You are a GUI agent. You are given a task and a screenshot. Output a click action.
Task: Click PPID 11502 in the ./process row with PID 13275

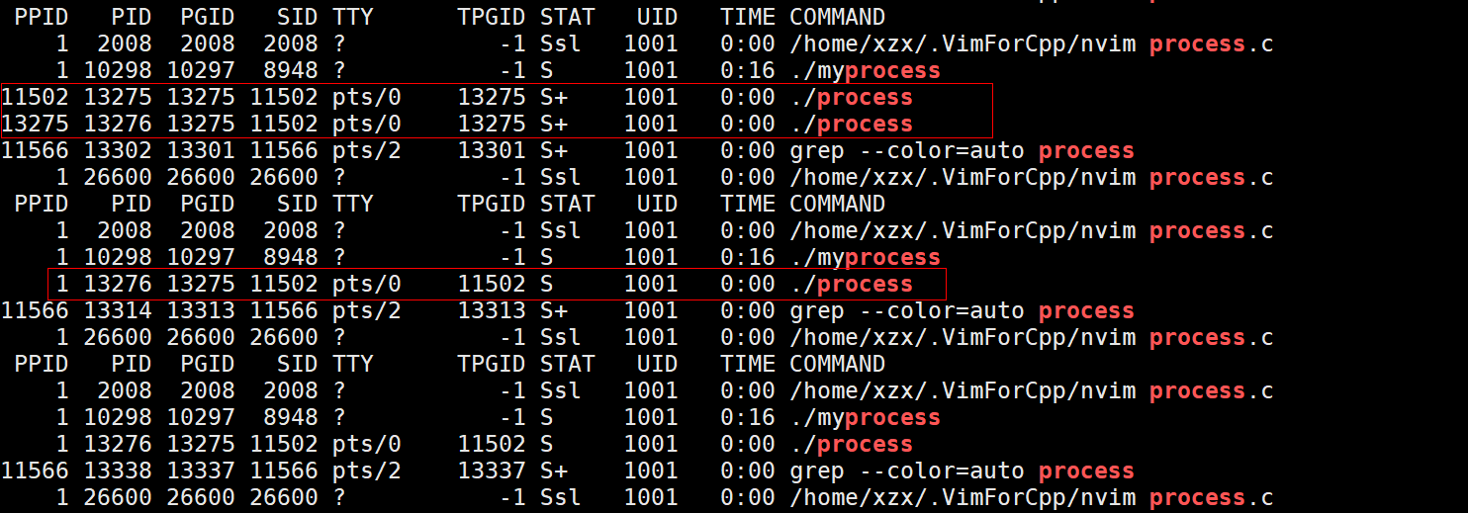[x=35, y=97]
